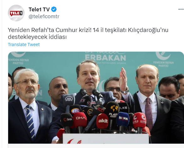The image size is (184, 148).
Task: Click the red anka microphone
Action: 139,120
